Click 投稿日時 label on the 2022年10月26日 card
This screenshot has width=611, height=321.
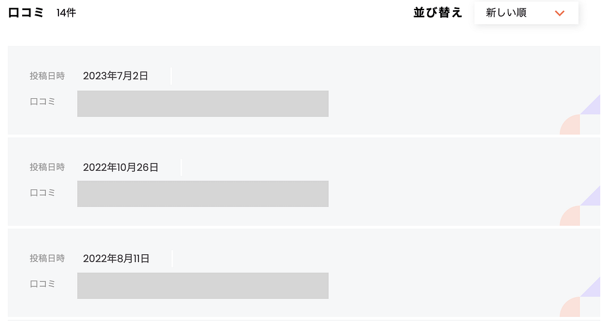47,167
